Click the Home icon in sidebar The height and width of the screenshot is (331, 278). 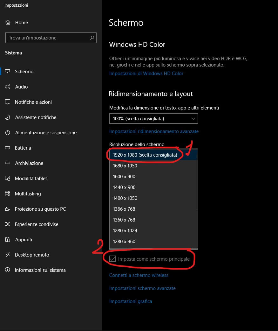pos(8,23)
